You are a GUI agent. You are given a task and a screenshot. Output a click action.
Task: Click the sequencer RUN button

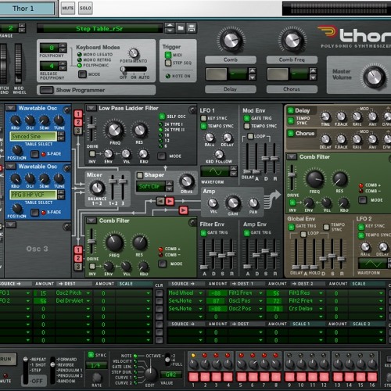click(7, 359)
